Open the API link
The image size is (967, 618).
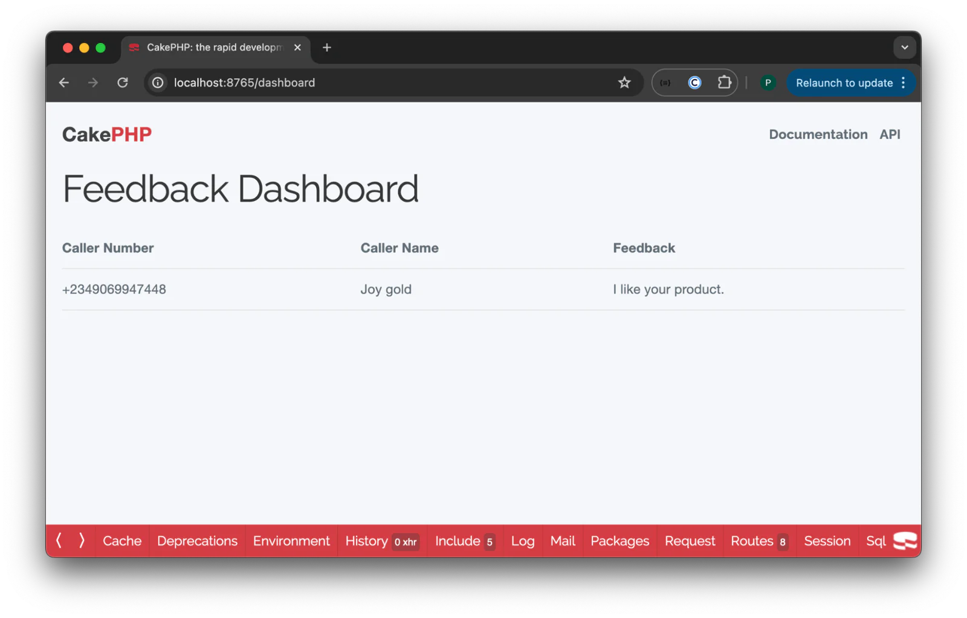click(890, 134)
